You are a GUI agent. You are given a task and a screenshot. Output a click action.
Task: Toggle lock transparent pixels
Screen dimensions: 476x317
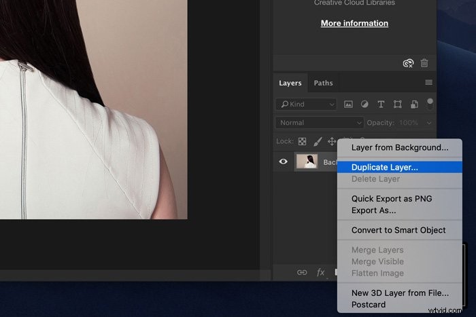tap(302, 141)
